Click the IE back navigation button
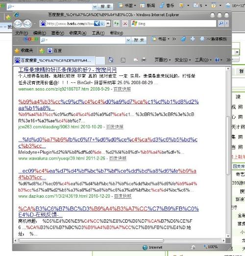Viewport: 245px width, 256px height. pos(18,23)
